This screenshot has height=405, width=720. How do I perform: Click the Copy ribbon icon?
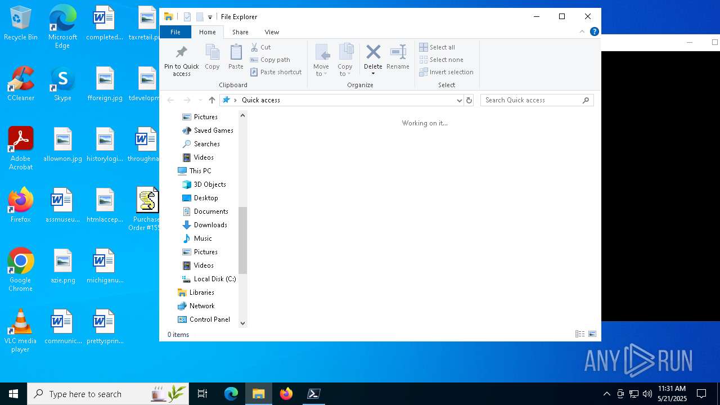pos(212,57)
